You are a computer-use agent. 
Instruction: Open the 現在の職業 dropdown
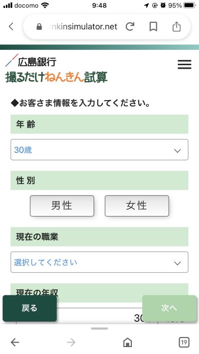99,262
